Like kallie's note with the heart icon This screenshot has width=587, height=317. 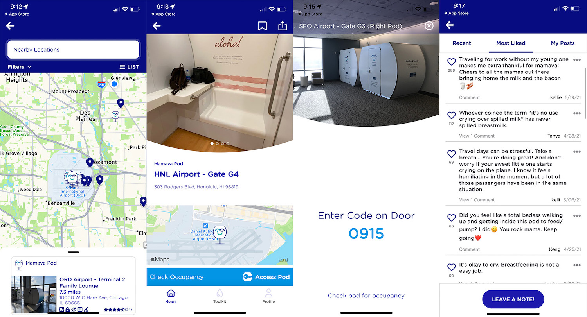[452, 62]
